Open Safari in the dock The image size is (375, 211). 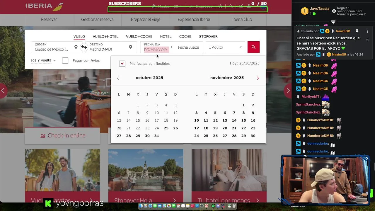click(x=150, y=206)
